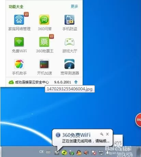Click safely remove USB hardware tray icon
The height and width of the screenshot is (157, 141).
(72, 153)
